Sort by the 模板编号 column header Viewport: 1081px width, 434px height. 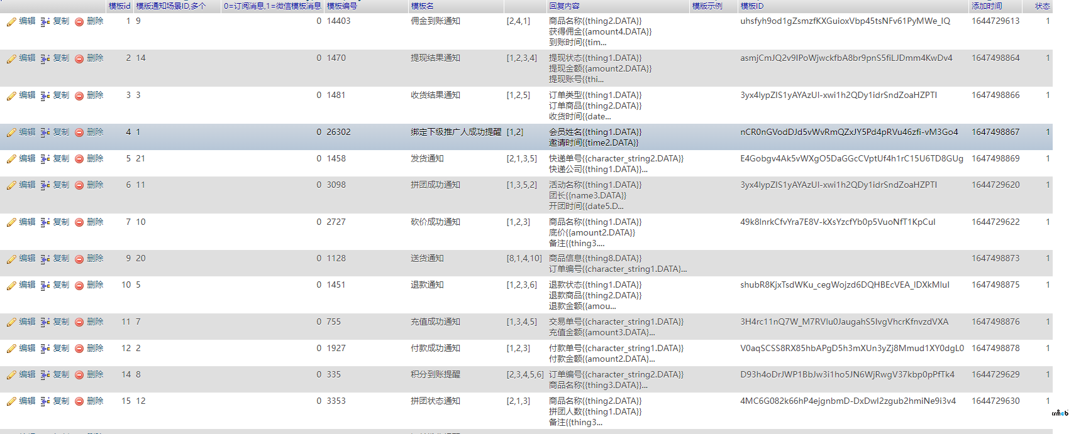(x=342, y=6)
